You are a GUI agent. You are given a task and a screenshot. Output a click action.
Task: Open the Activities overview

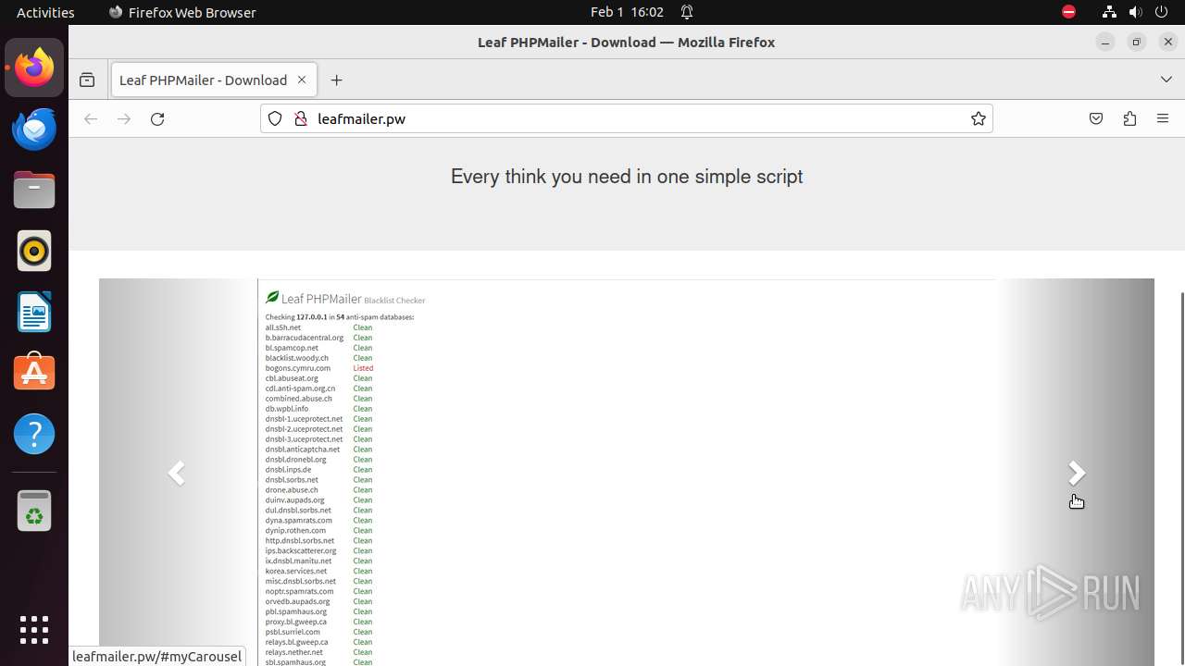(x=45, y=12)
